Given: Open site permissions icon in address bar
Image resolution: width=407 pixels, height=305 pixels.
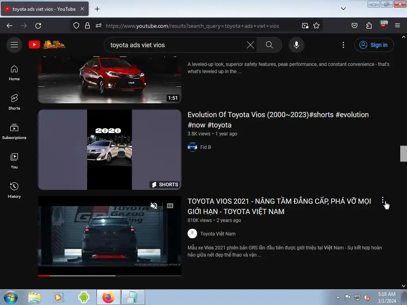Looking at the screenshot, I should pyautogui.click(x=99, y=25).
